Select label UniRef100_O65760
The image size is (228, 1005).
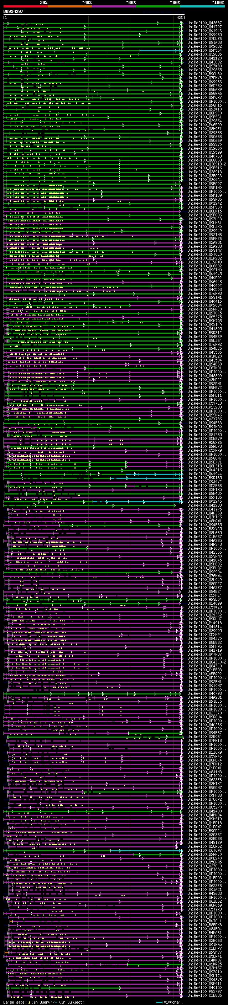[x=204, y=86]
